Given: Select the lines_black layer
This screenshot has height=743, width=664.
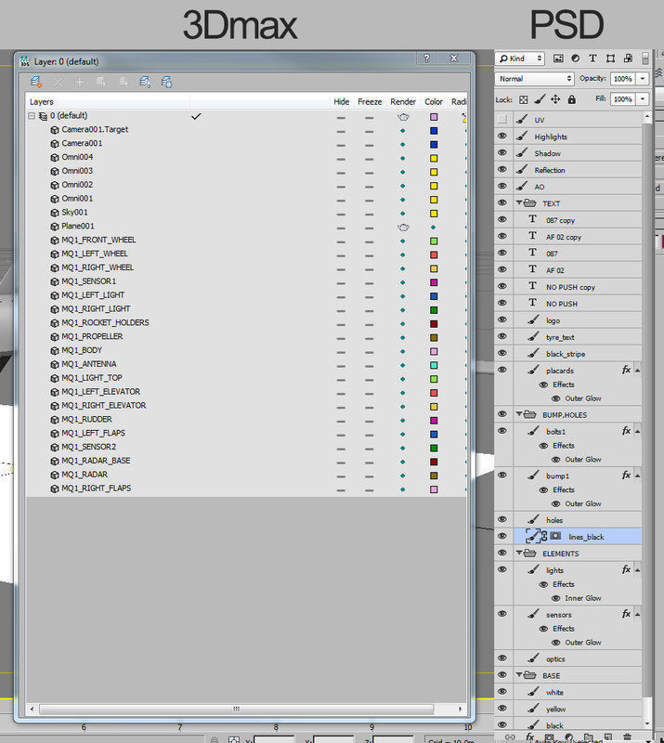Looking at the screenshot, I should click(578, 537).
